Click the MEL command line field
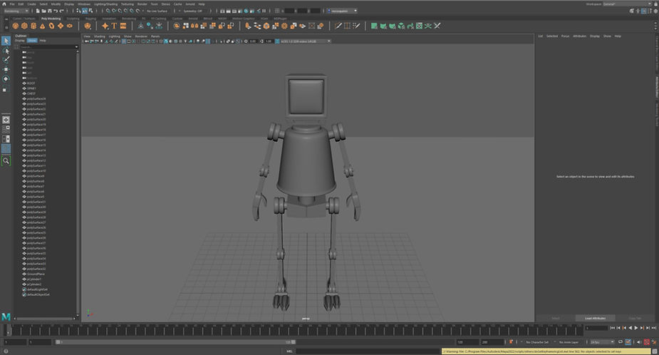This screenshot has height=355, width=659. (x=368, y=351)
